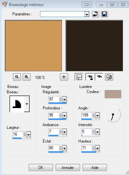The image size is (129, 175).
Task: Click the Régularité value field showing 97
Action: (x=54, y=99)
